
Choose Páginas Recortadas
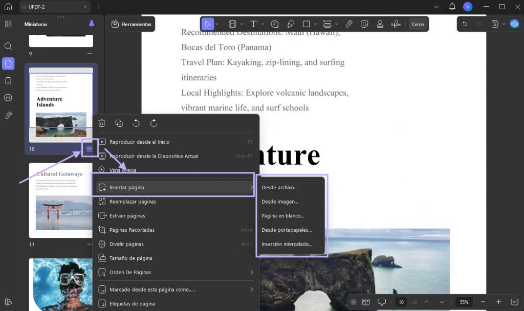[x=176, y=230]
